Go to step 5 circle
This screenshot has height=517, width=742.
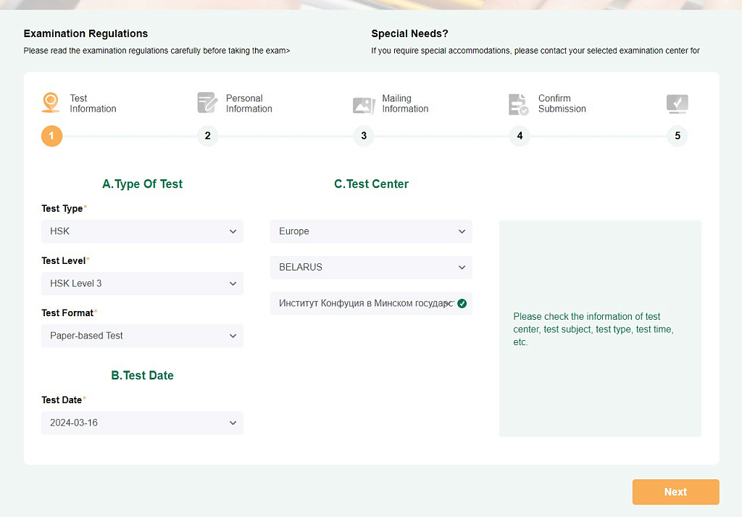coord(678,136)
